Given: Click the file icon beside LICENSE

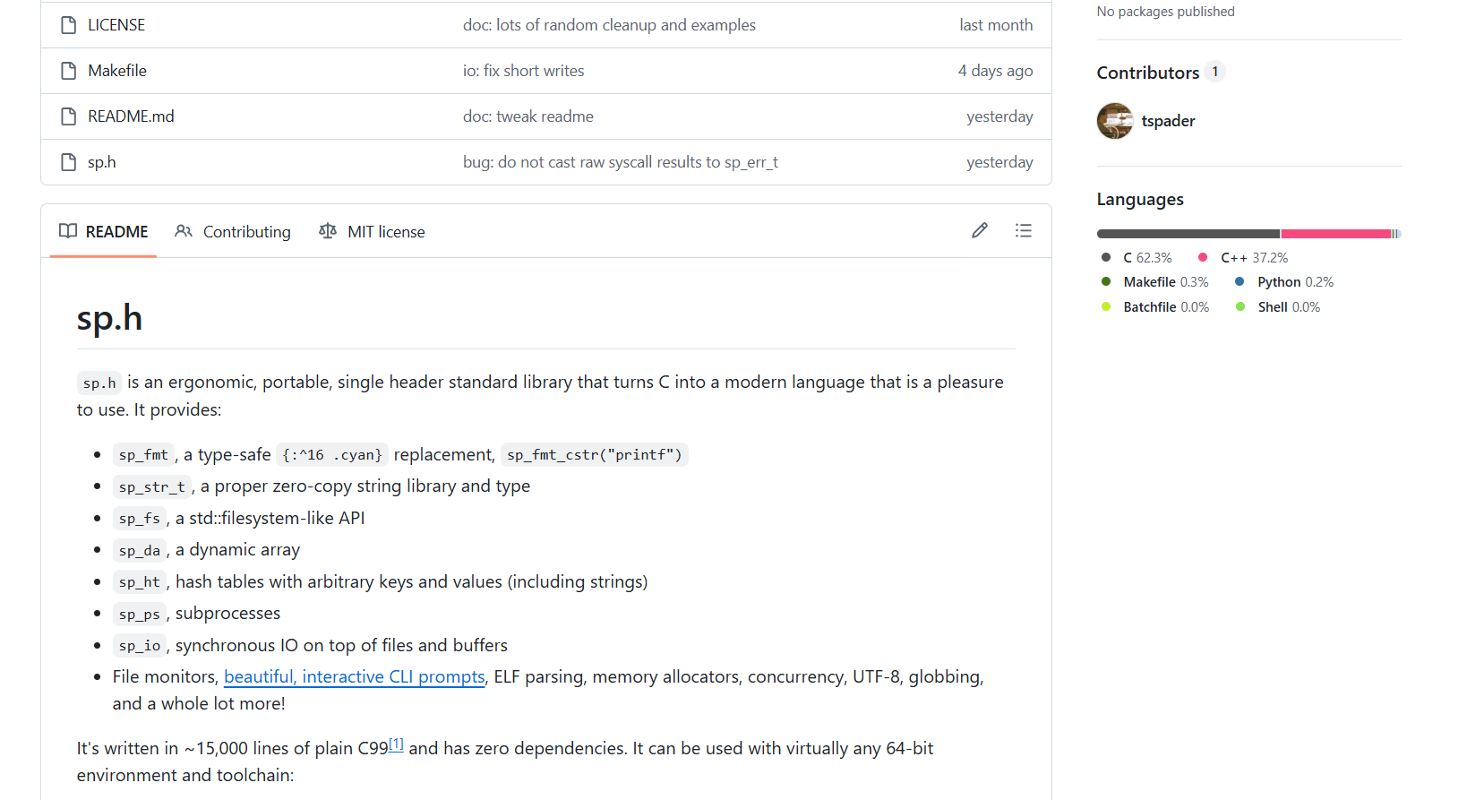Looking at the screenshot, I should point(69,25).
